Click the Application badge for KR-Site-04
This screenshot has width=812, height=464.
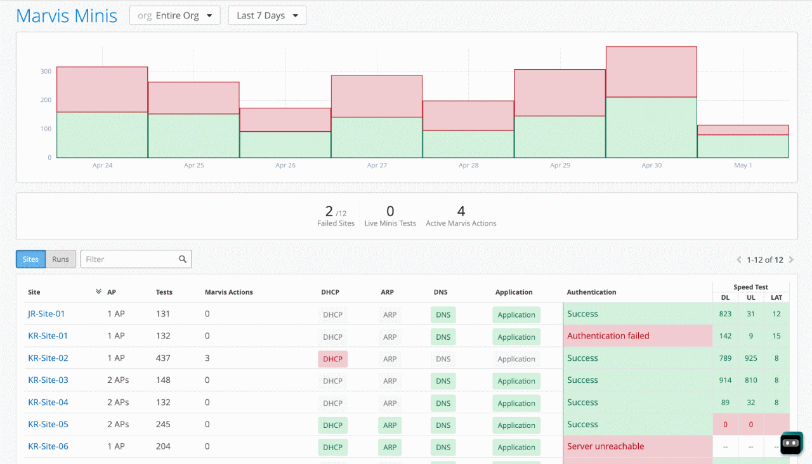(x=516, y=403)
